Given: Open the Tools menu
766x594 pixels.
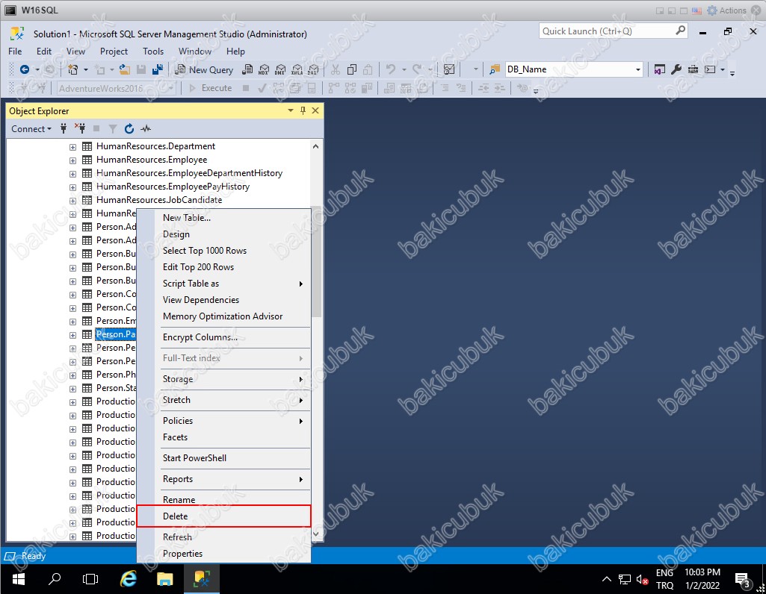Looking at the screenshot, I should point(153,51).
